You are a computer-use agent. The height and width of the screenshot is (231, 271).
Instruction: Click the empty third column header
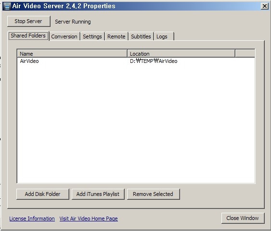pos(245,54)
